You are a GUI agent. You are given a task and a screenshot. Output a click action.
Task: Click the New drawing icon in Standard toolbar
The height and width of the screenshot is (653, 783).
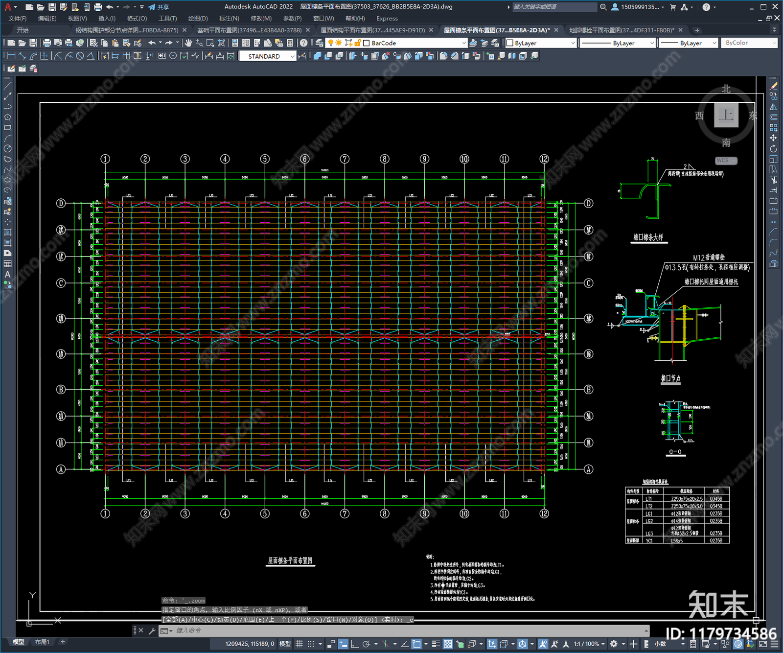tap(11, 43)
